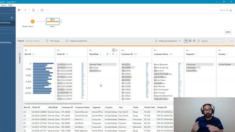Click the Ship Mode field name
This screenshot has width=235, height=132.
pos(94,54)
